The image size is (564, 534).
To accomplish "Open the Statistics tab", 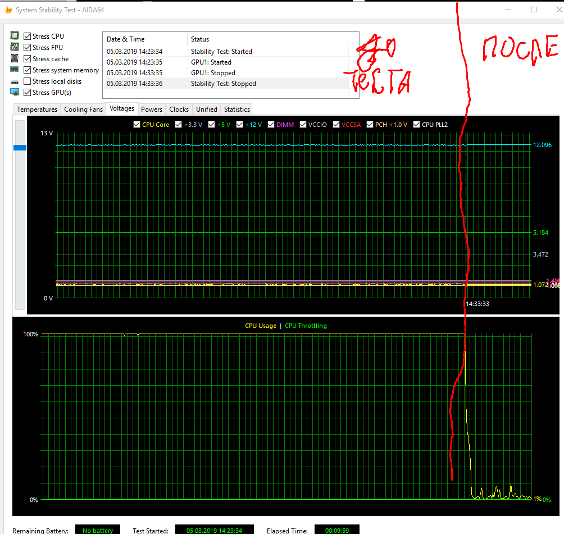I will 237,109.
